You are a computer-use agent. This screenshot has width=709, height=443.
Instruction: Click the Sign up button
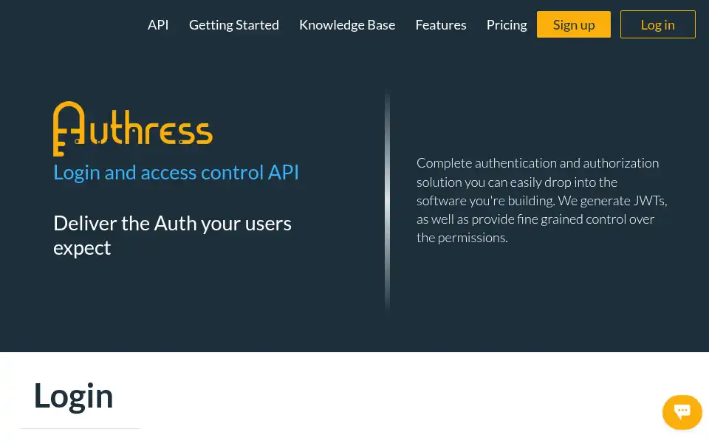(x=573, y=24)
